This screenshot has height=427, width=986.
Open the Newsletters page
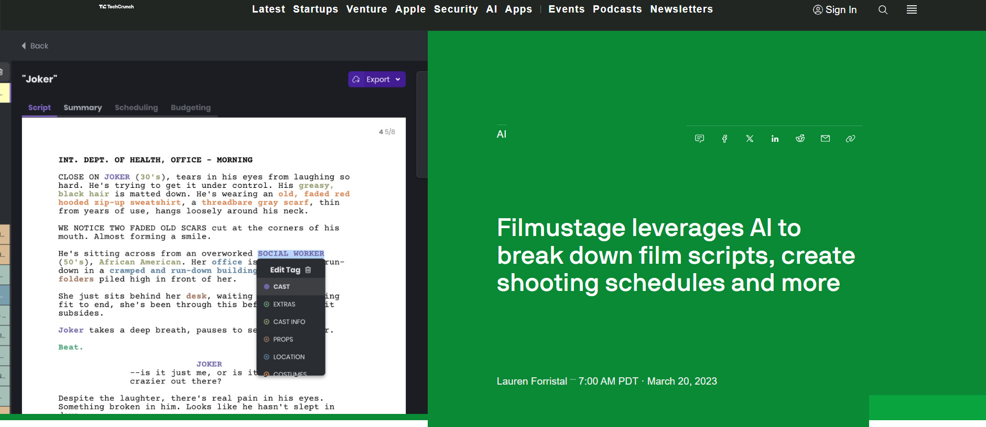[x=681, y=9]
